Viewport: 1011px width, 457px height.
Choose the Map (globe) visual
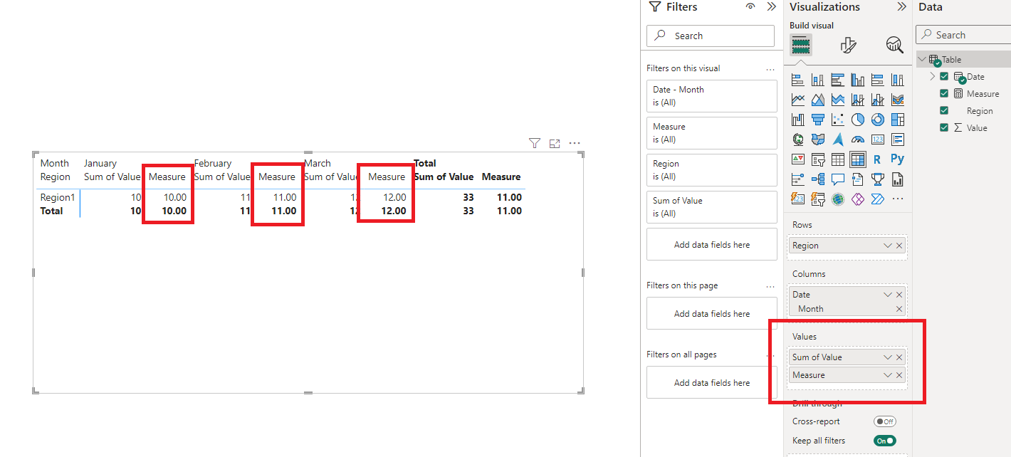click(x=798, y=140)
